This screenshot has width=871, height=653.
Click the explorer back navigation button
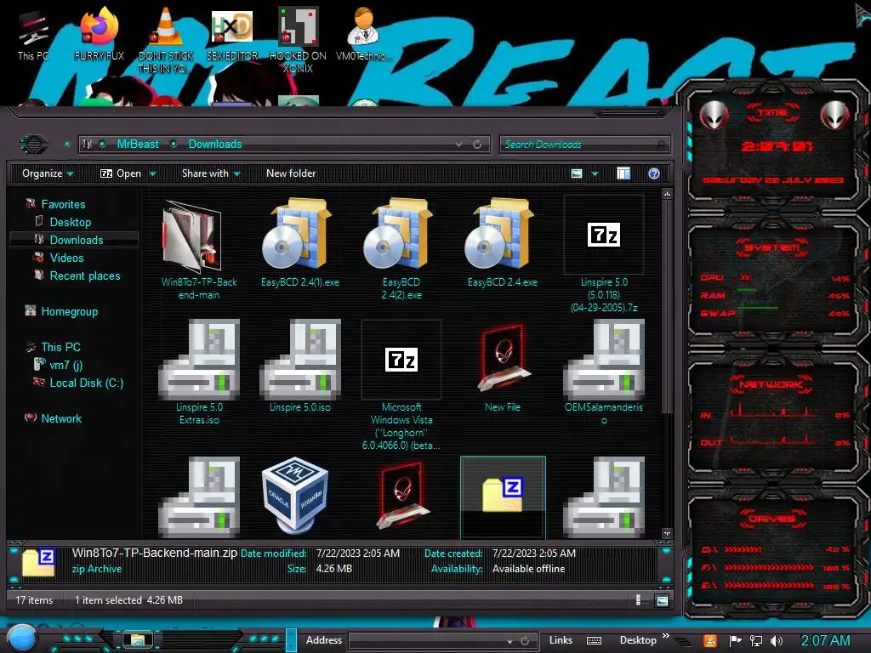[34, 145]
